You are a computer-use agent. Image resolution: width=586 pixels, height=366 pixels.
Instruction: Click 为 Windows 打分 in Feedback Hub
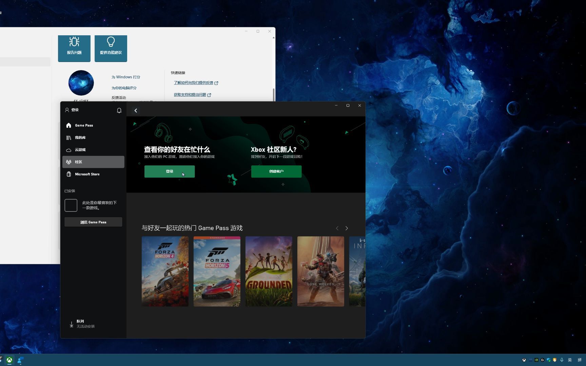[x=126, y=77]
